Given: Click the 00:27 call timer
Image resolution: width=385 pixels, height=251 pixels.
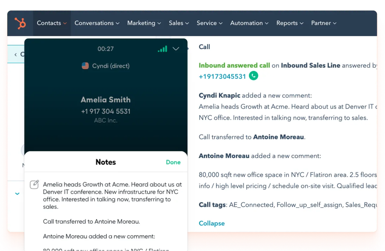Looking at the screenshot, I should click(x=106, y=49).
